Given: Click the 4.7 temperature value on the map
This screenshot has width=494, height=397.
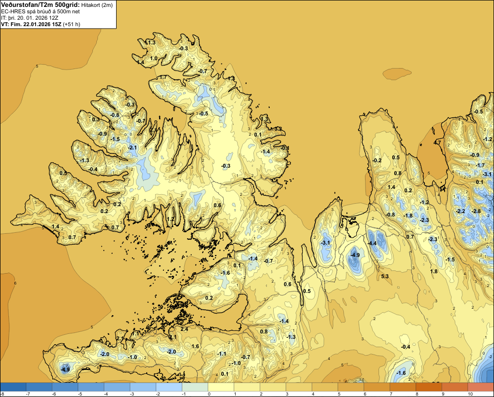Looking at the screenshot, I should pos(437,143).
